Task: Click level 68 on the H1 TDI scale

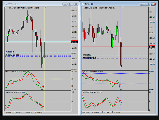Action: (x=150, y=74)
